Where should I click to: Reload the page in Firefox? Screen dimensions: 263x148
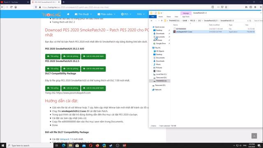pyautogui.click(x=11, y=7)
